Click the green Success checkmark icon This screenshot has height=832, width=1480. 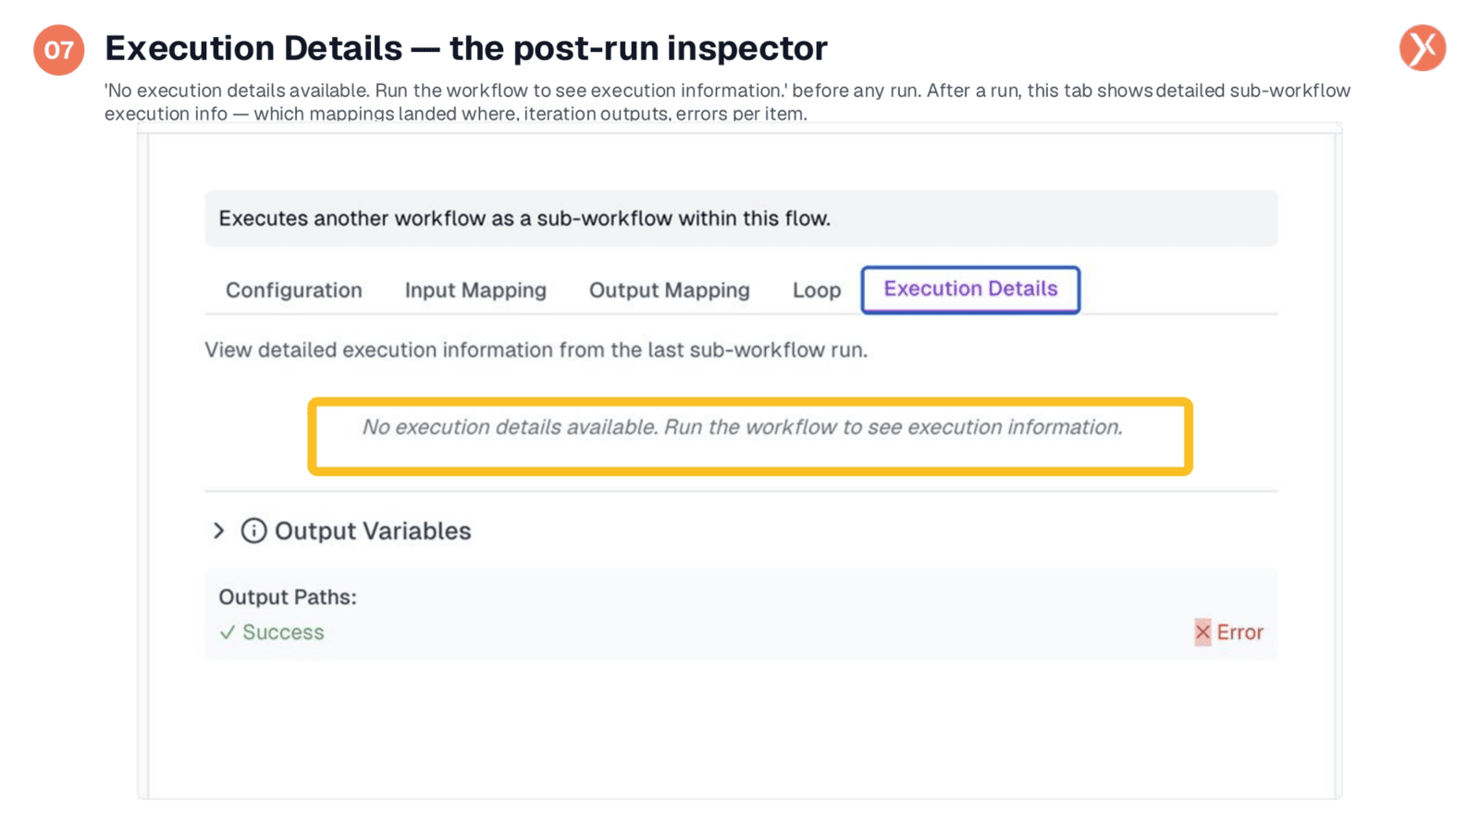228,632
